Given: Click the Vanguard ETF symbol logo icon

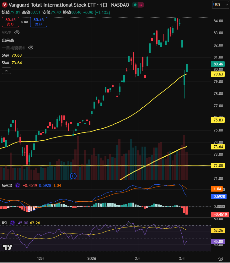Looking at the screenshot, I should tap(5, 5).
